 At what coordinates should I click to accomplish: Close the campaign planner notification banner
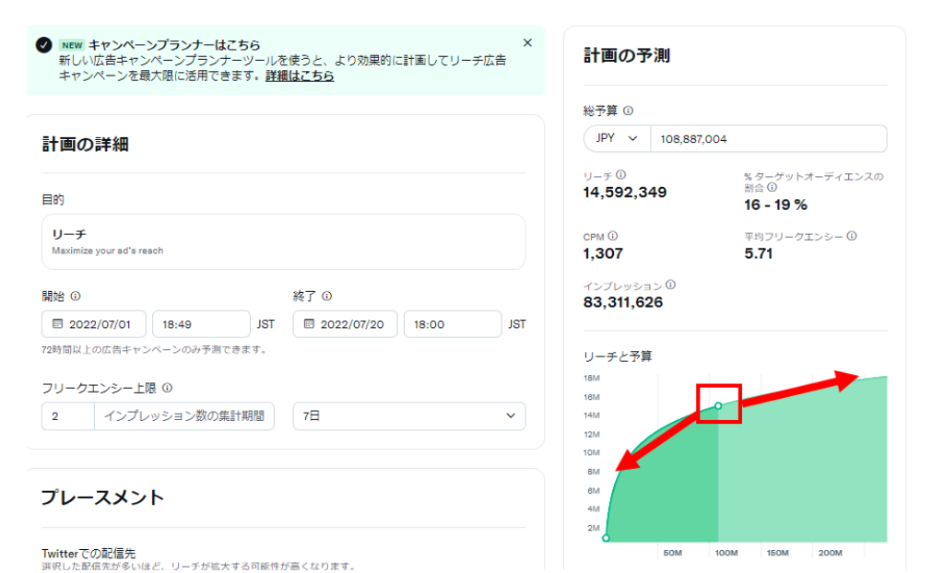click(527, 42)
